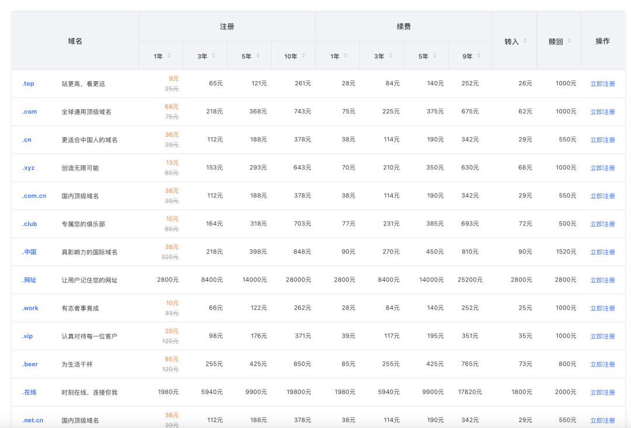Sort by registration 3年 price icon
Viewport: 631px width, 428px height.
tap(214, 55)
